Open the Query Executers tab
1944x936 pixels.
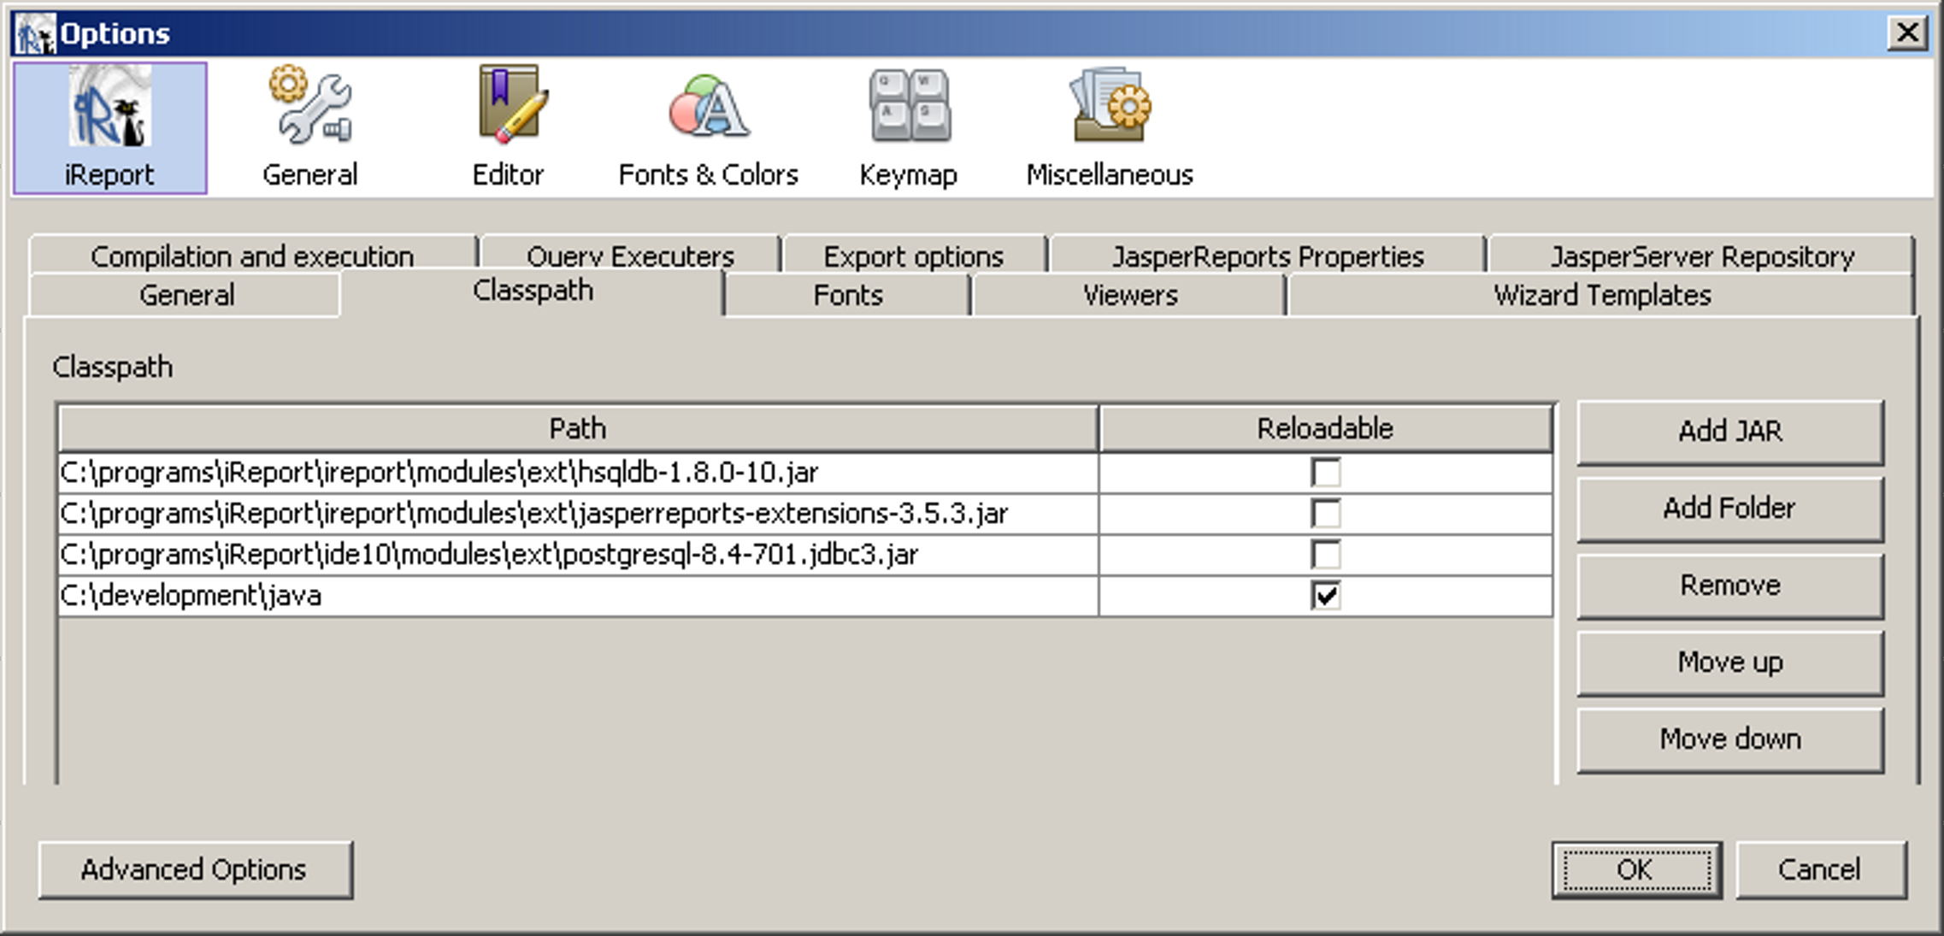click(630, 256)
